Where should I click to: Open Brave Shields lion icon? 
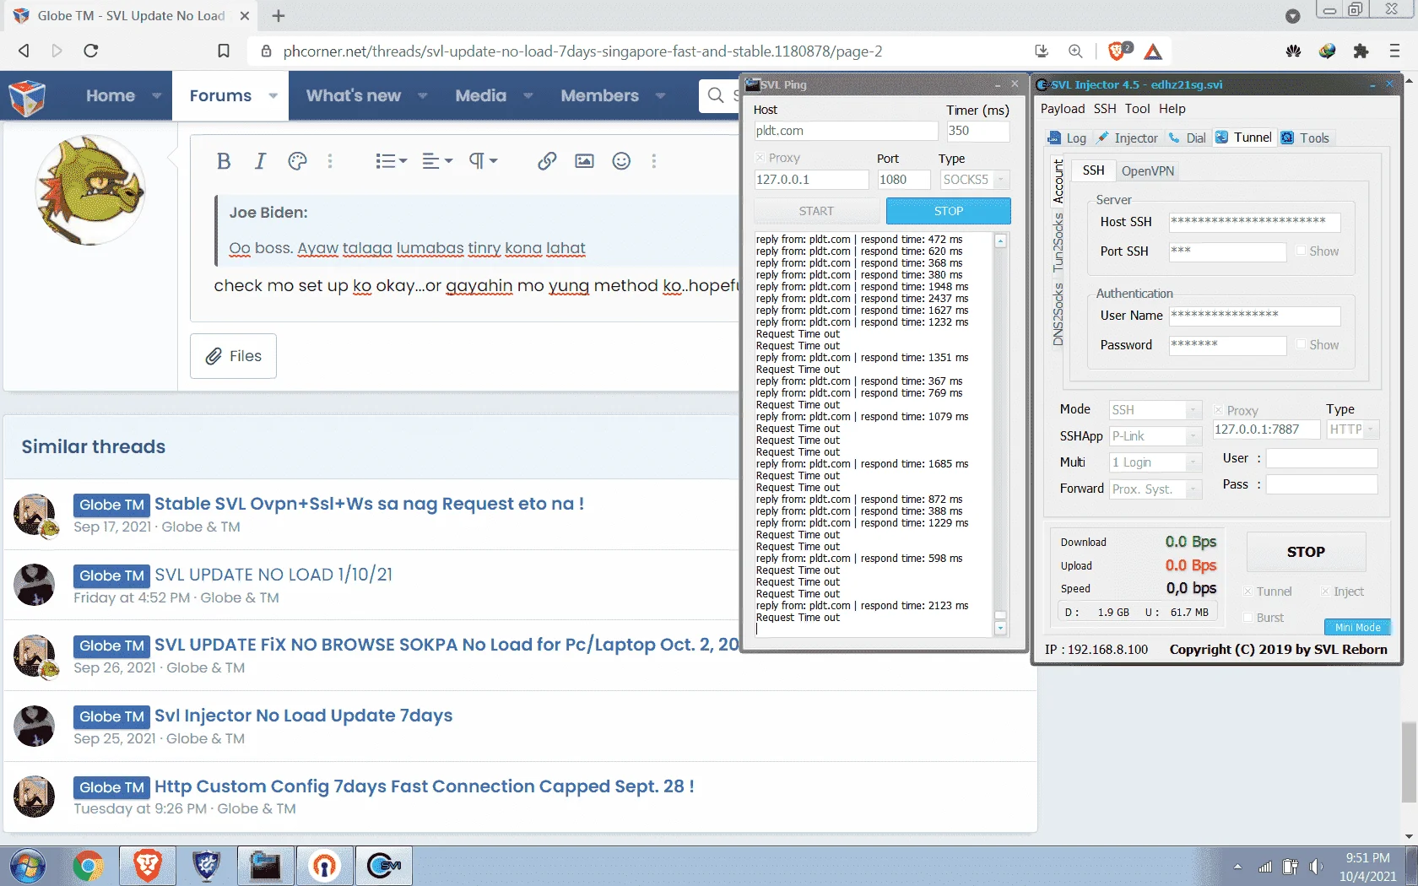pyautogui.click(x=1118, y=51)
